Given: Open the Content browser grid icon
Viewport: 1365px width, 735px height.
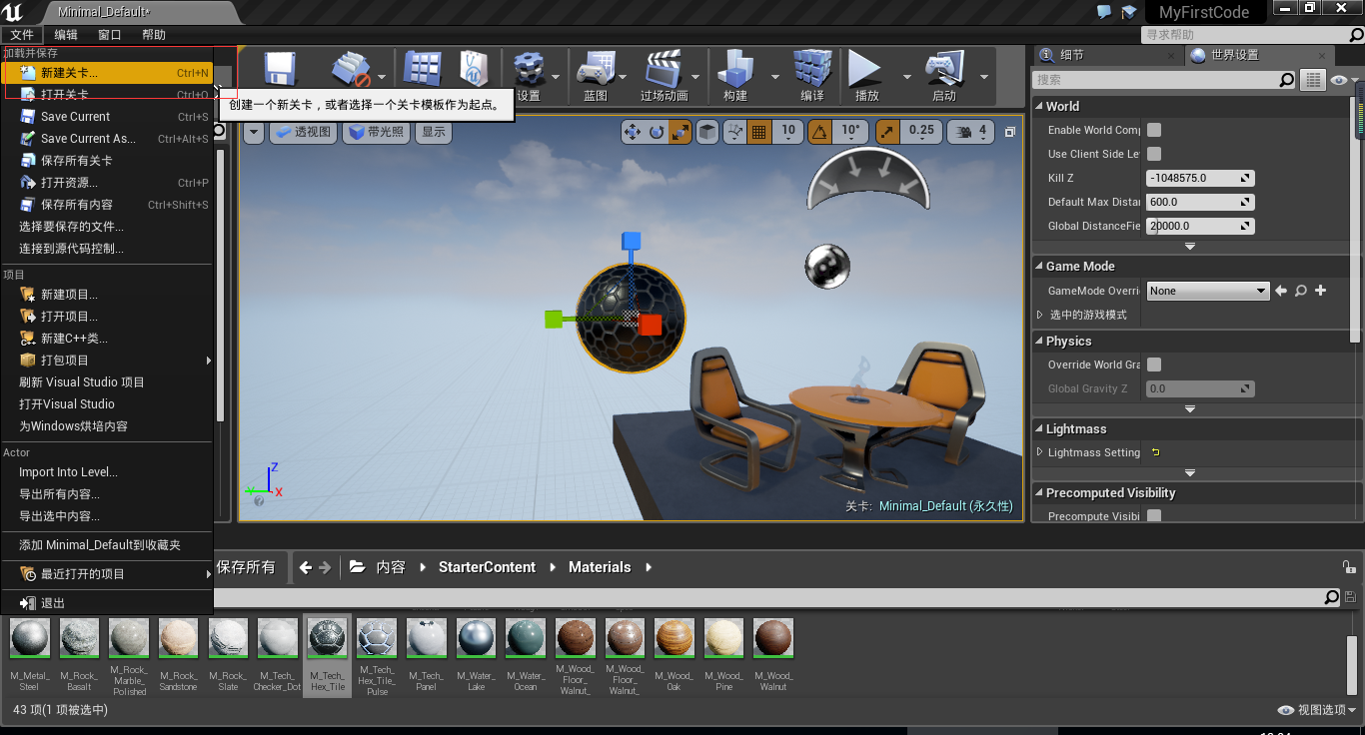Looking at the screenshot, I should click(x=422, y=70).
